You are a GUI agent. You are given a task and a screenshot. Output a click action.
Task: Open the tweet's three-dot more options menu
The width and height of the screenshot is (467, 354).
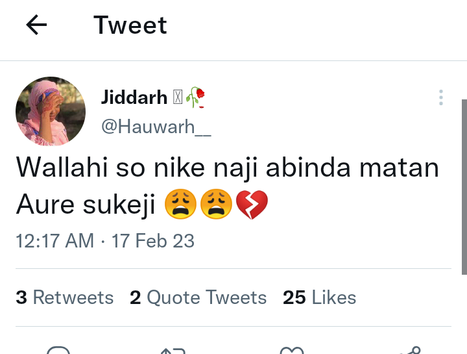coord(441,98)
